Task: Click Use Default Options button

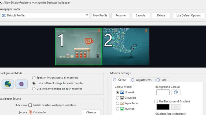Action: click(x=189, y=15)
